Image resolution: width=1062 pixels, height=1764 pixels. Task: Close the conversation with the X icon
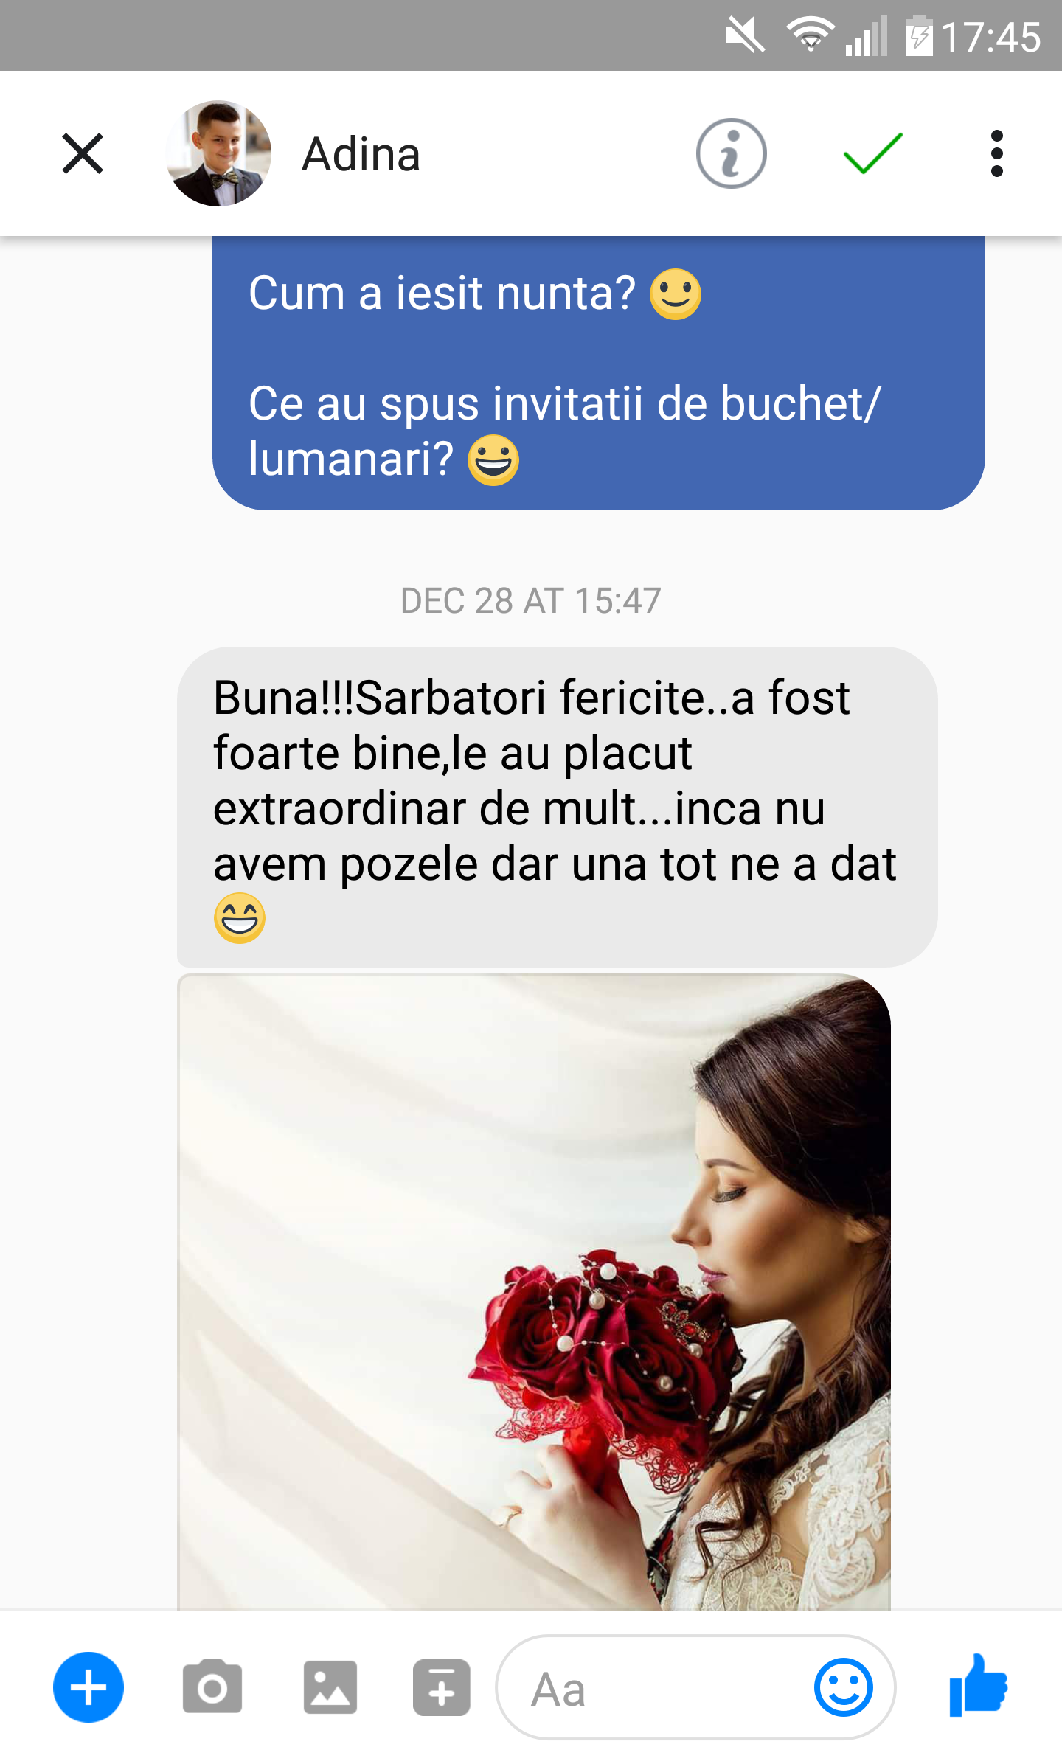(x=83, y=153)
